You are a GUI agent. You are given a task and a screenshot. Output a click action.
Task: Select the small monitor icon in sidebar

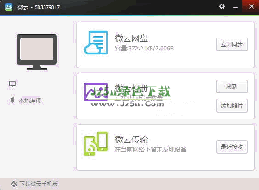click(12, 84)
